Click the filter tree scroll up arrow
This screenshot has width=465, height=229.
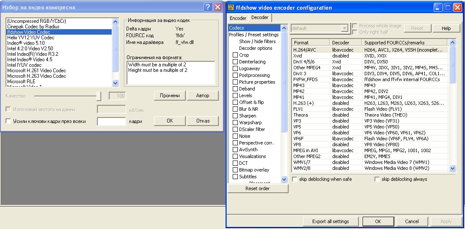point(284,28)
